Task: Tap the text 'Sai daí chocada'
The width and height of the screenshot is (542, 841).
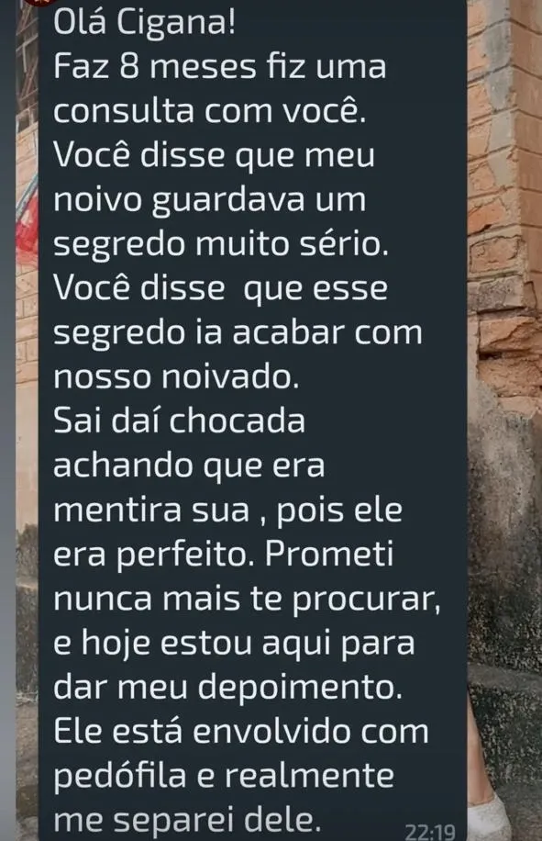Action: (x=180, y=421)
